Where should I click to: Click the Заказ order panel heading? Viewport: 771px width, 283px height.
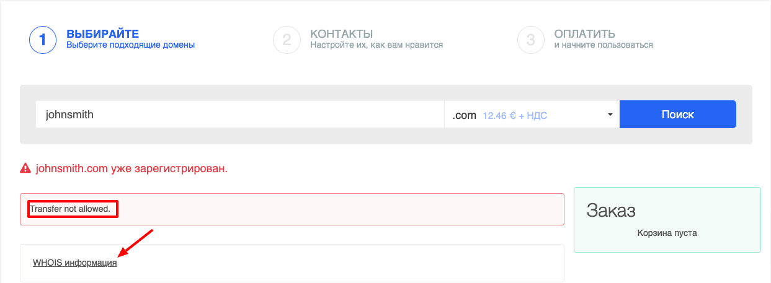(x=611, y=211)
